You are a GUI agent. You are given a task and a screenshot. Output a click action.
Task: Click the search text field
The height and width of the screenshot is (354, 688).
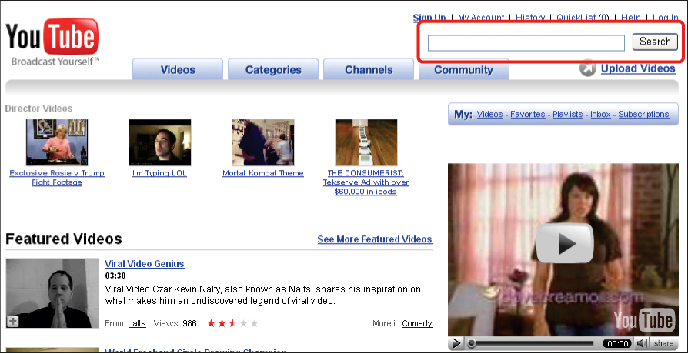[526, 43]
